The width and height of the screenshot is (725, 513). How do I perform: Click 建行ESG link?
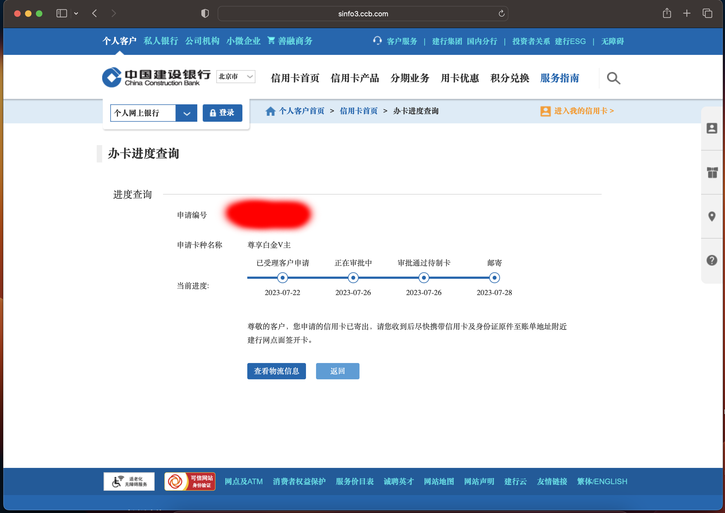tap(570, 41)
